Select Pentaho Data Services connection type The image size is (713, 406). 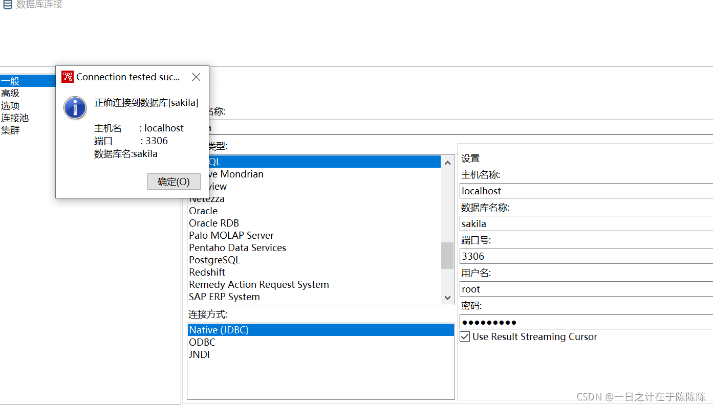click(314, 247)
